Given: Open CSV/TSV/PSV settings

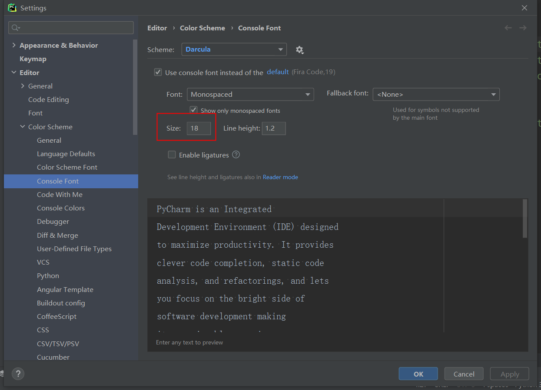Looking at the screenshot, I should 58,344.
